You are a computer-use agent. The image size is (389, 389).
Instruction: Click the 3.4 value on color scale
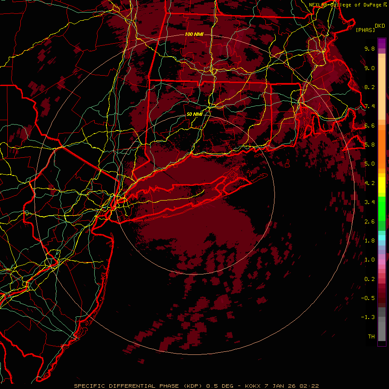pyautogui.click(x=370, y=202)
